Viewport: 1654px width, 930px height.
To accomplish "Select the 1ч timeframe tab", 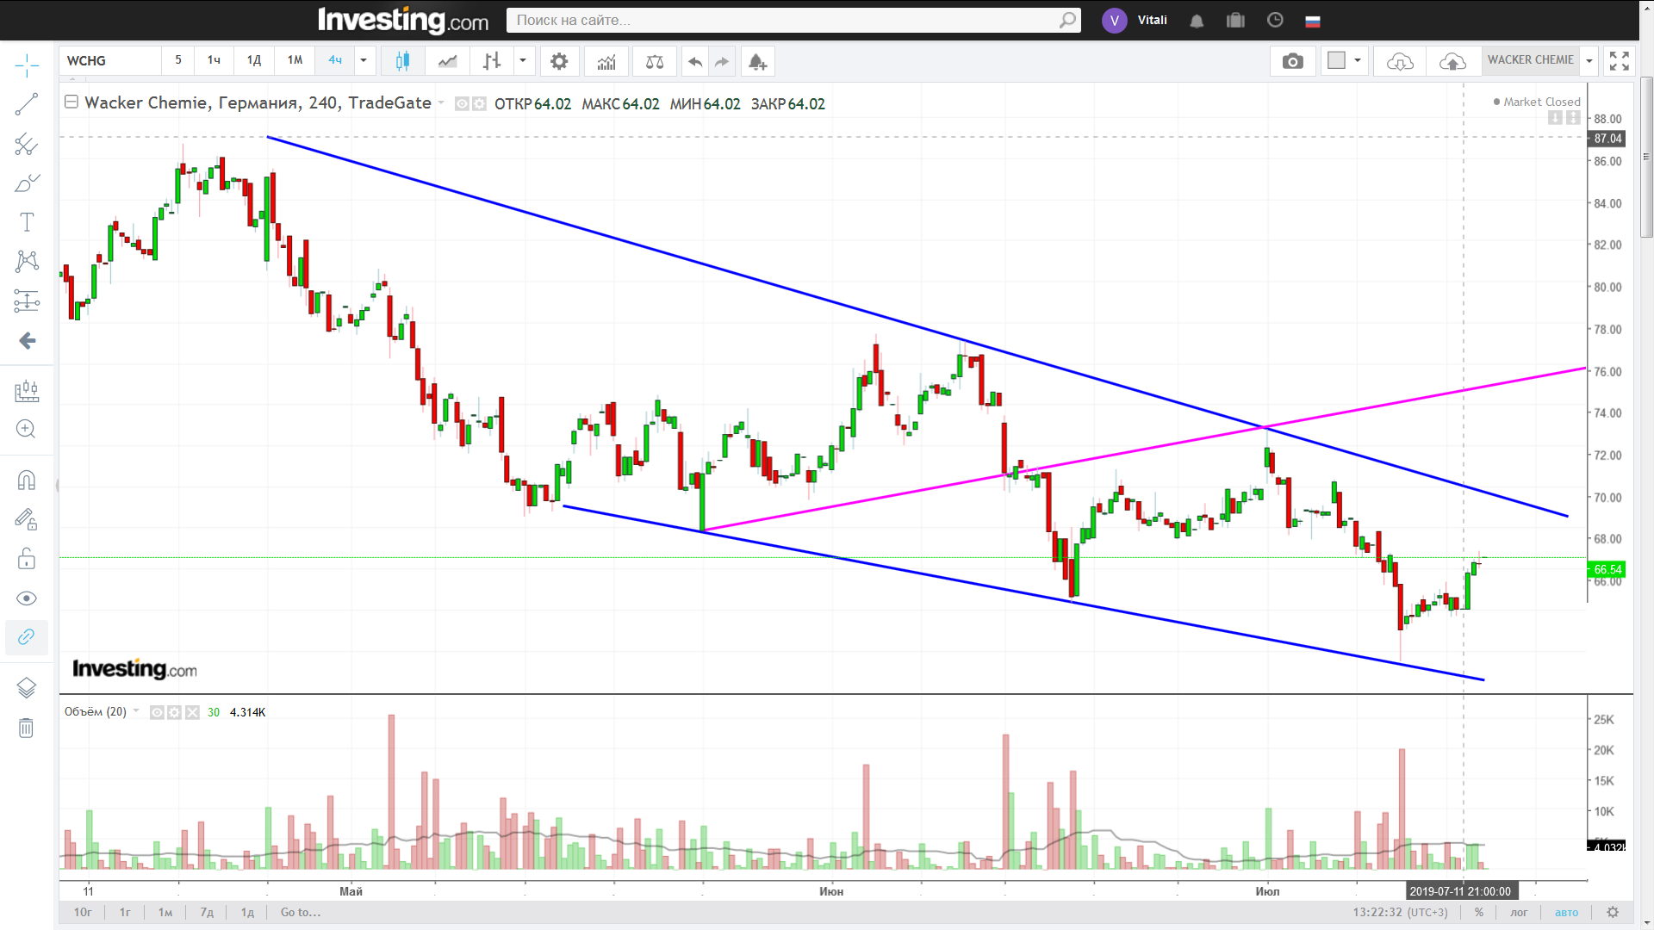I will [x=214, y=60].
